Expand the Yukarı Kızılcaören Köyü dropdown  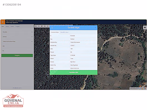point(18,41)
